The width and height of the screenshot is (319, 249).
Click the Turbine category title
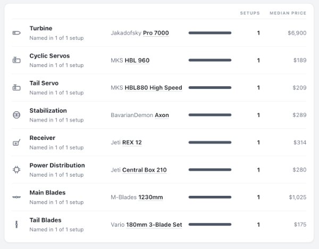click(x=41, y=28)
